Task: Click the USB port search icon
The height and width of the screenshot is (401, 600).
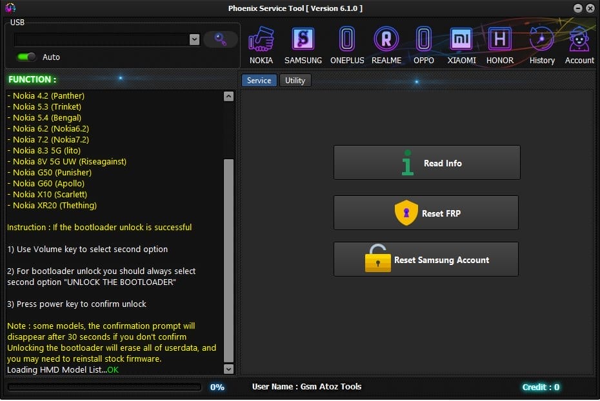Action: click(x=220, y=39)
